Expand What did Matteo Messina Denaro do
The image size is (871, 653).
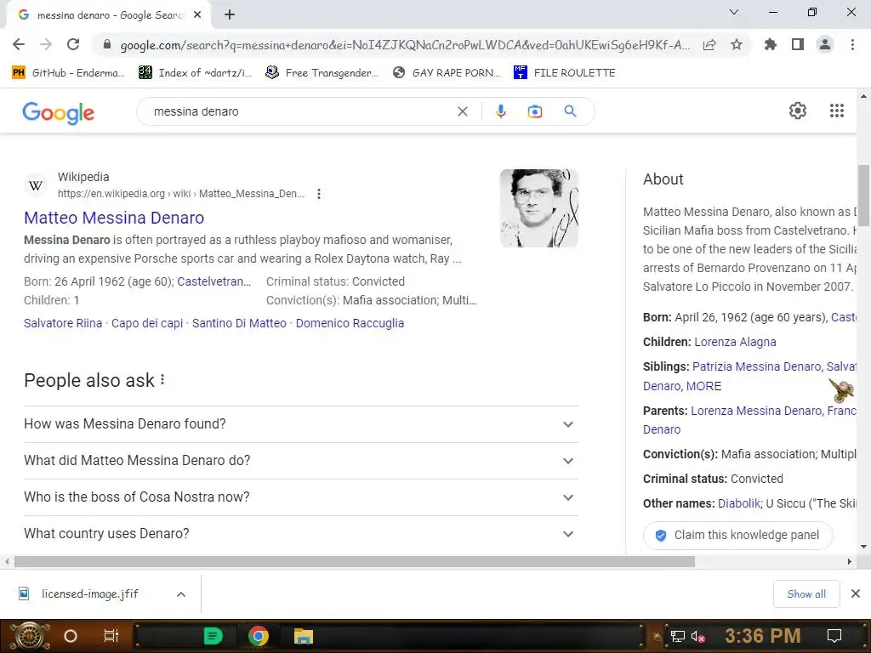(300, 461)
